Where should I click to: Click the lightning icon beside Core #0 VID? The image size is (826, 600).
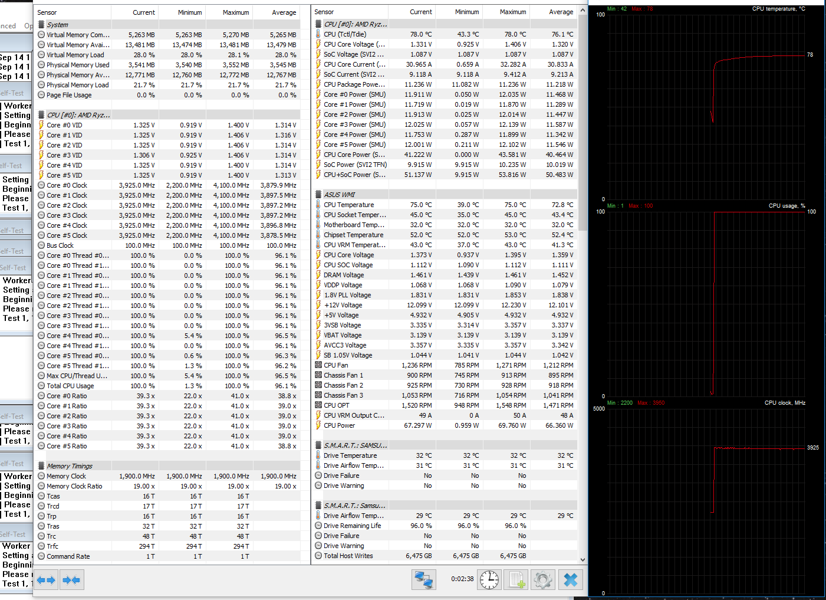41,125
